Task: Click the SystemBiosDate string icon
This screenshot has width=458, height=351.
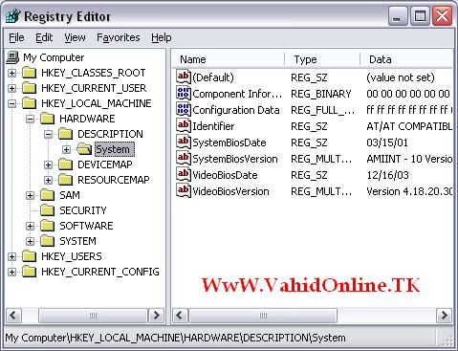Action: pos(184,143)
